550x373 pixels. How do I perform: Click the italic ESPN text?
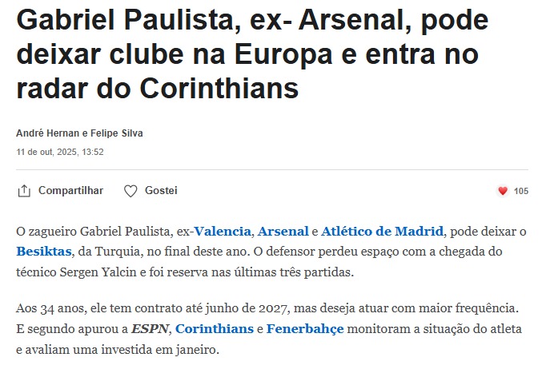click(x=150, y=329)
